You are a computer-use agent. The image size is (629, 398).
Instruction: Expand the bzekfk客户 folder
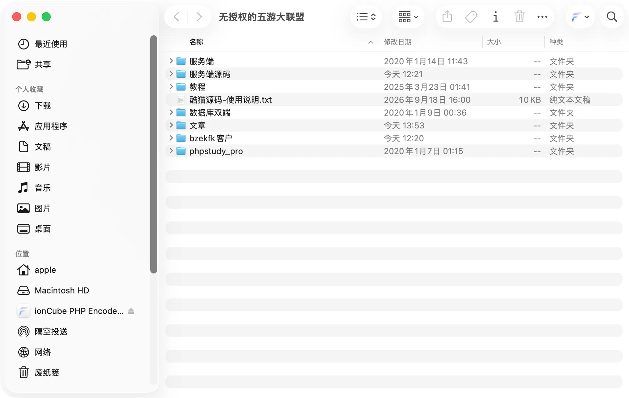[171, 138]
